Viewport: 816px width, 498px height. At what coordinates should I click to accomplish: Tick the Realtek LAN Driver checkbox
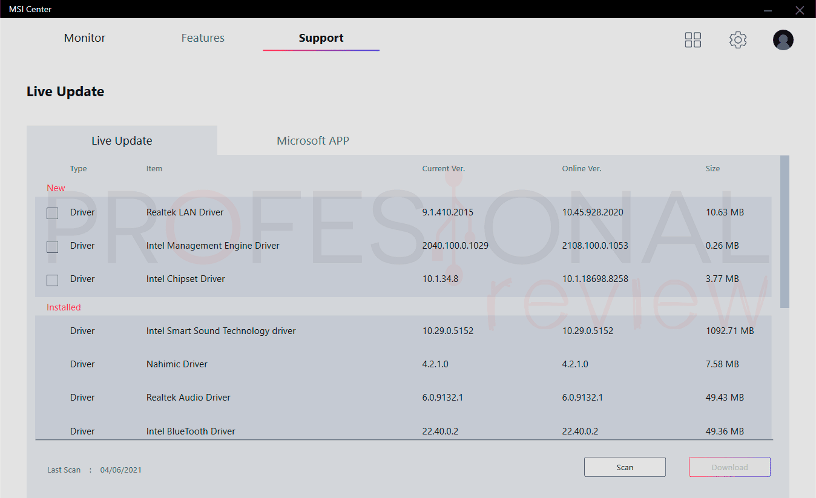tap(53, 213)
